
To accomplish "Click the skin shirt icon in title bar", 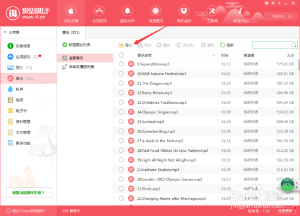I will click(266, 3).
